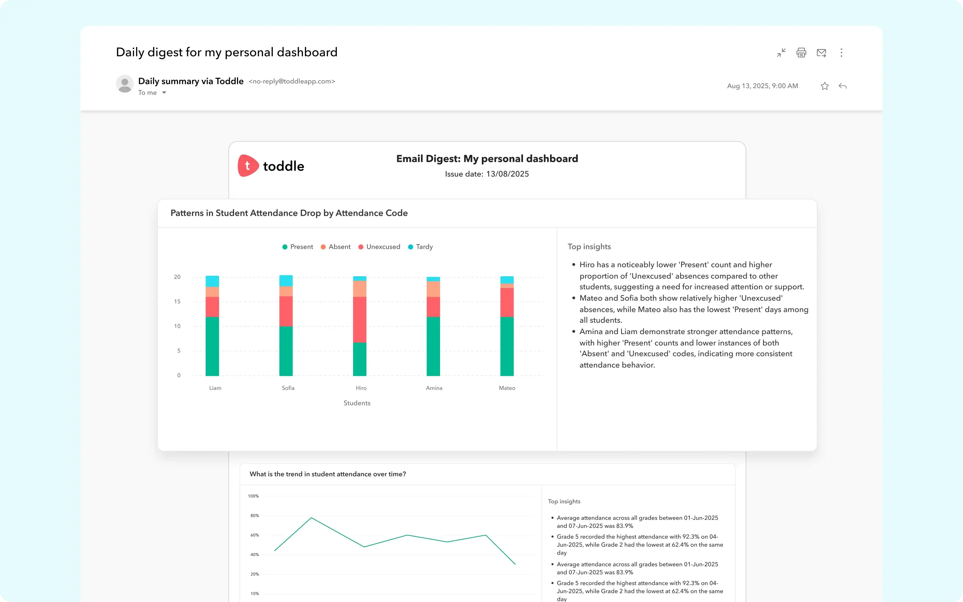963x602 pixels.
Task: Click Liam's green Present bar segment
Action: point(212,346)
